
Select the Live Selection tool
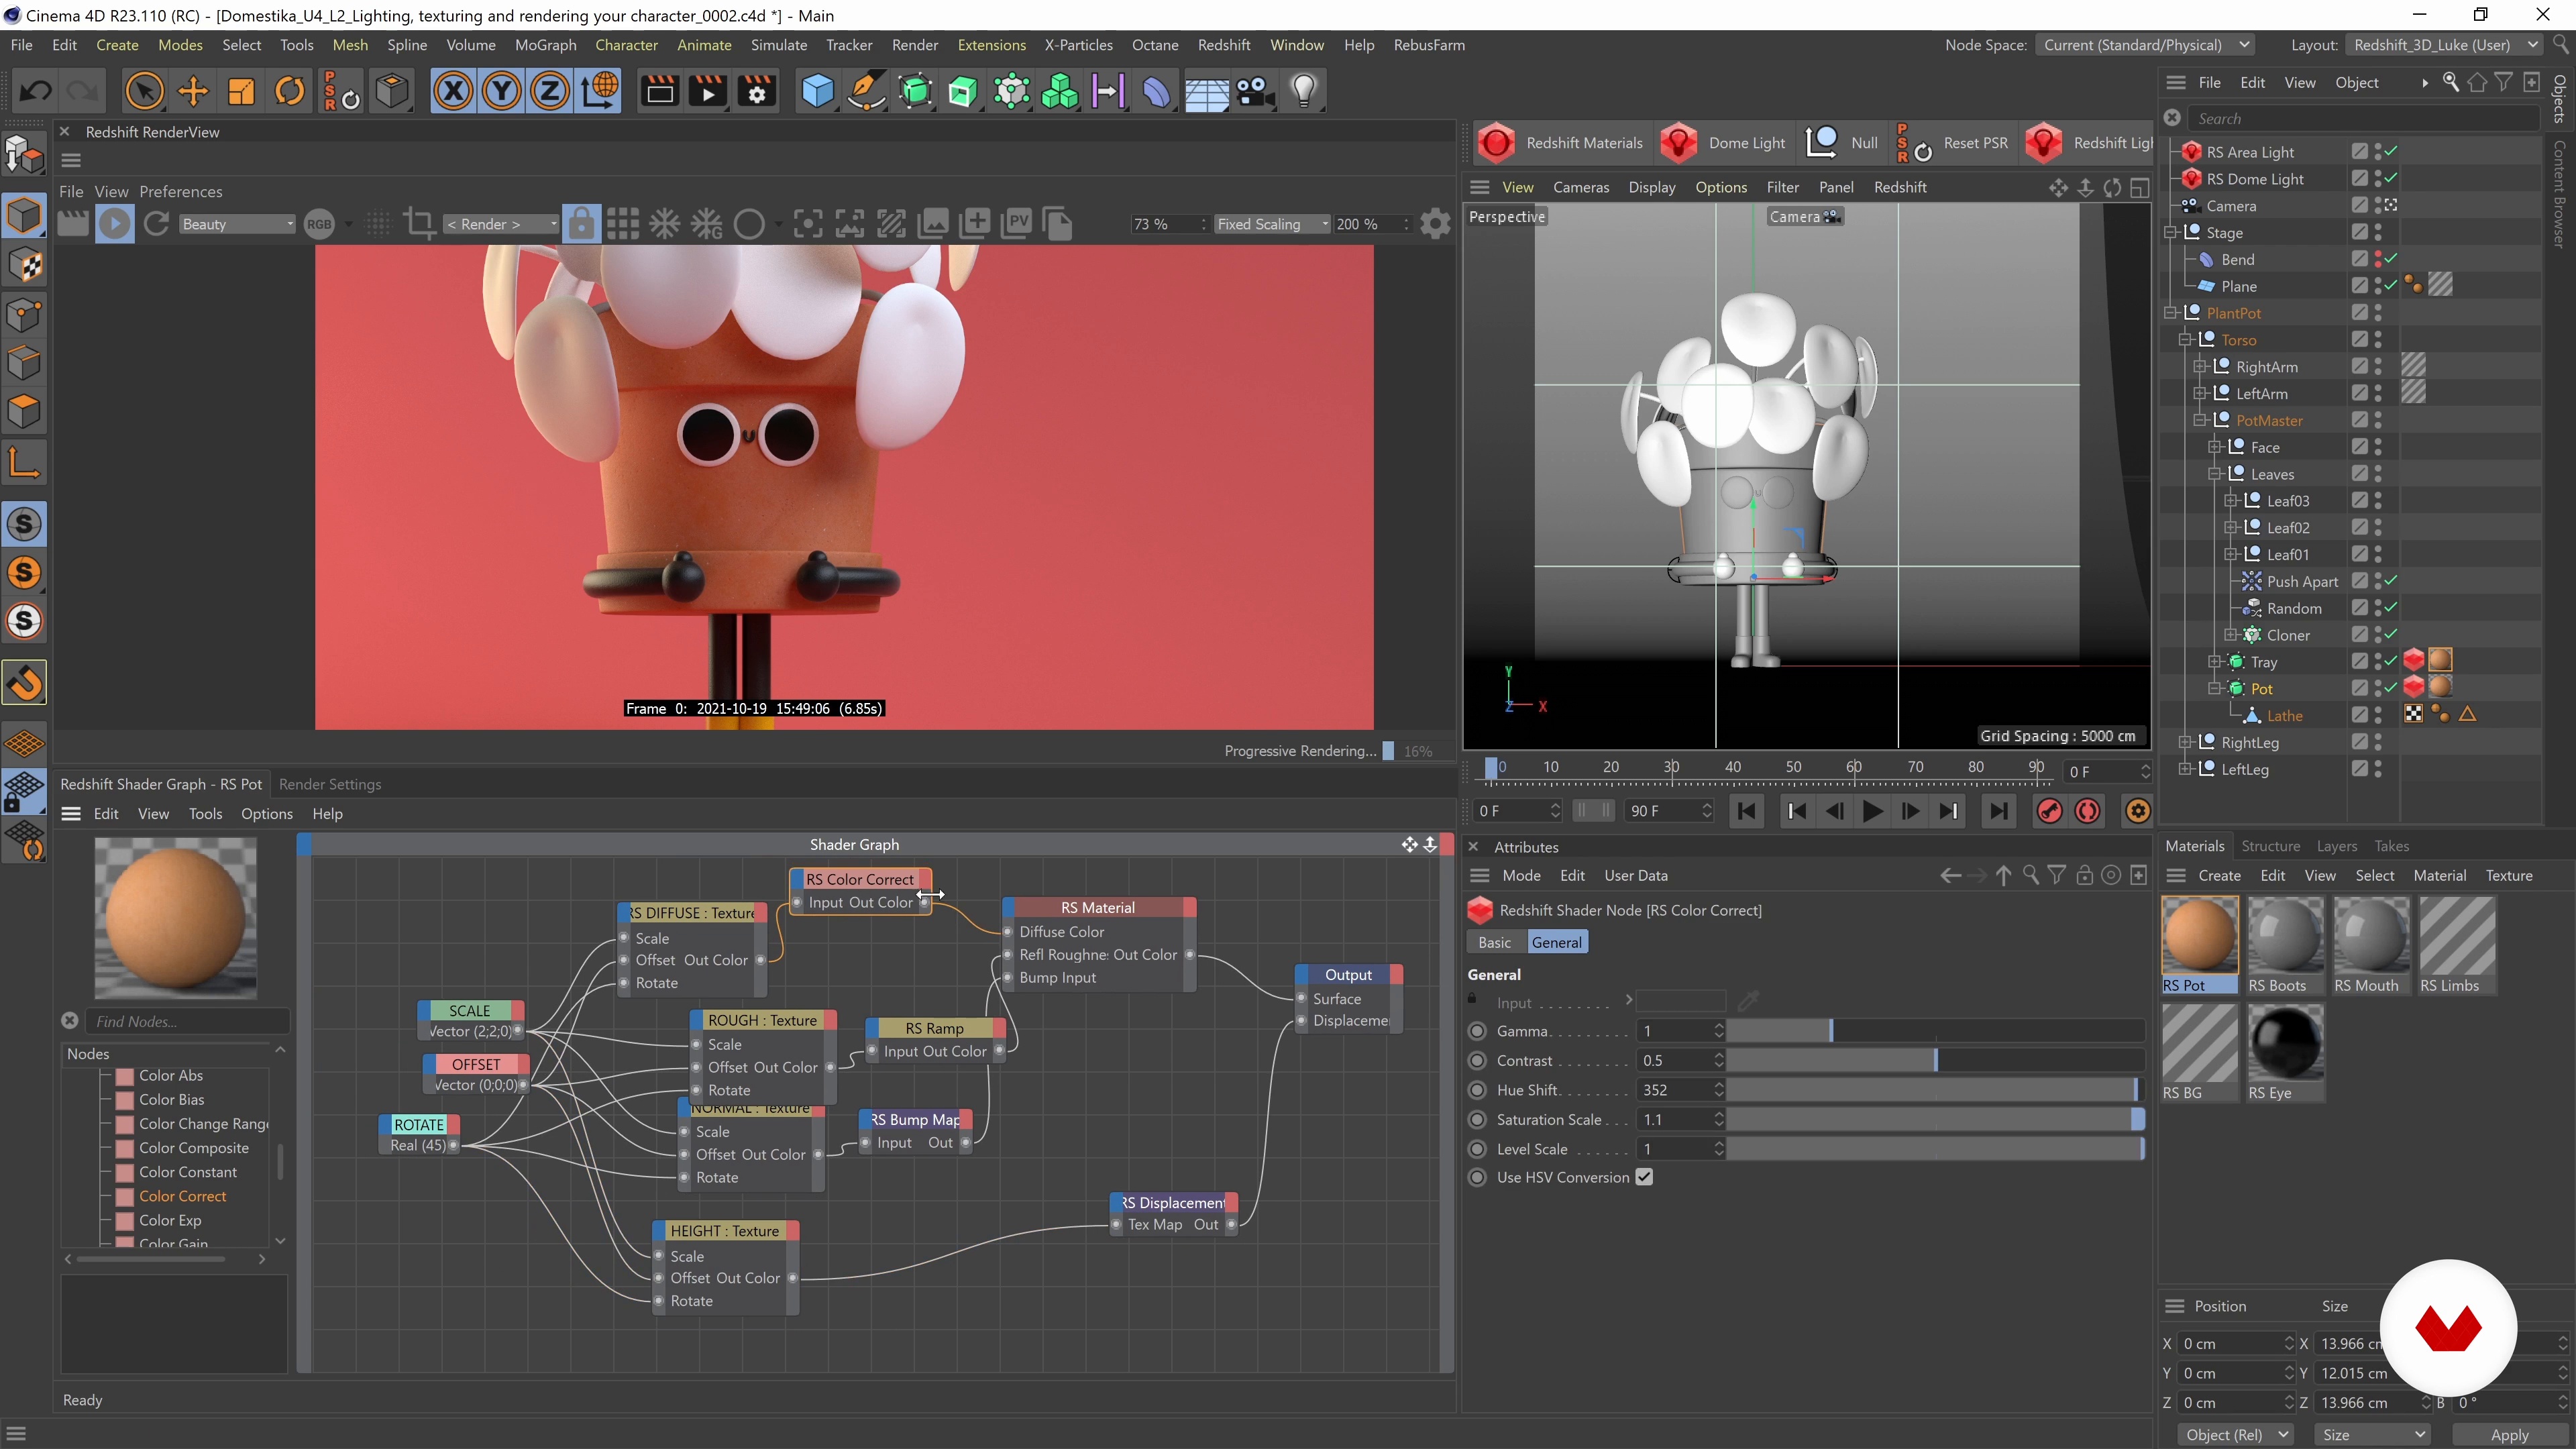tap(144, 91)
